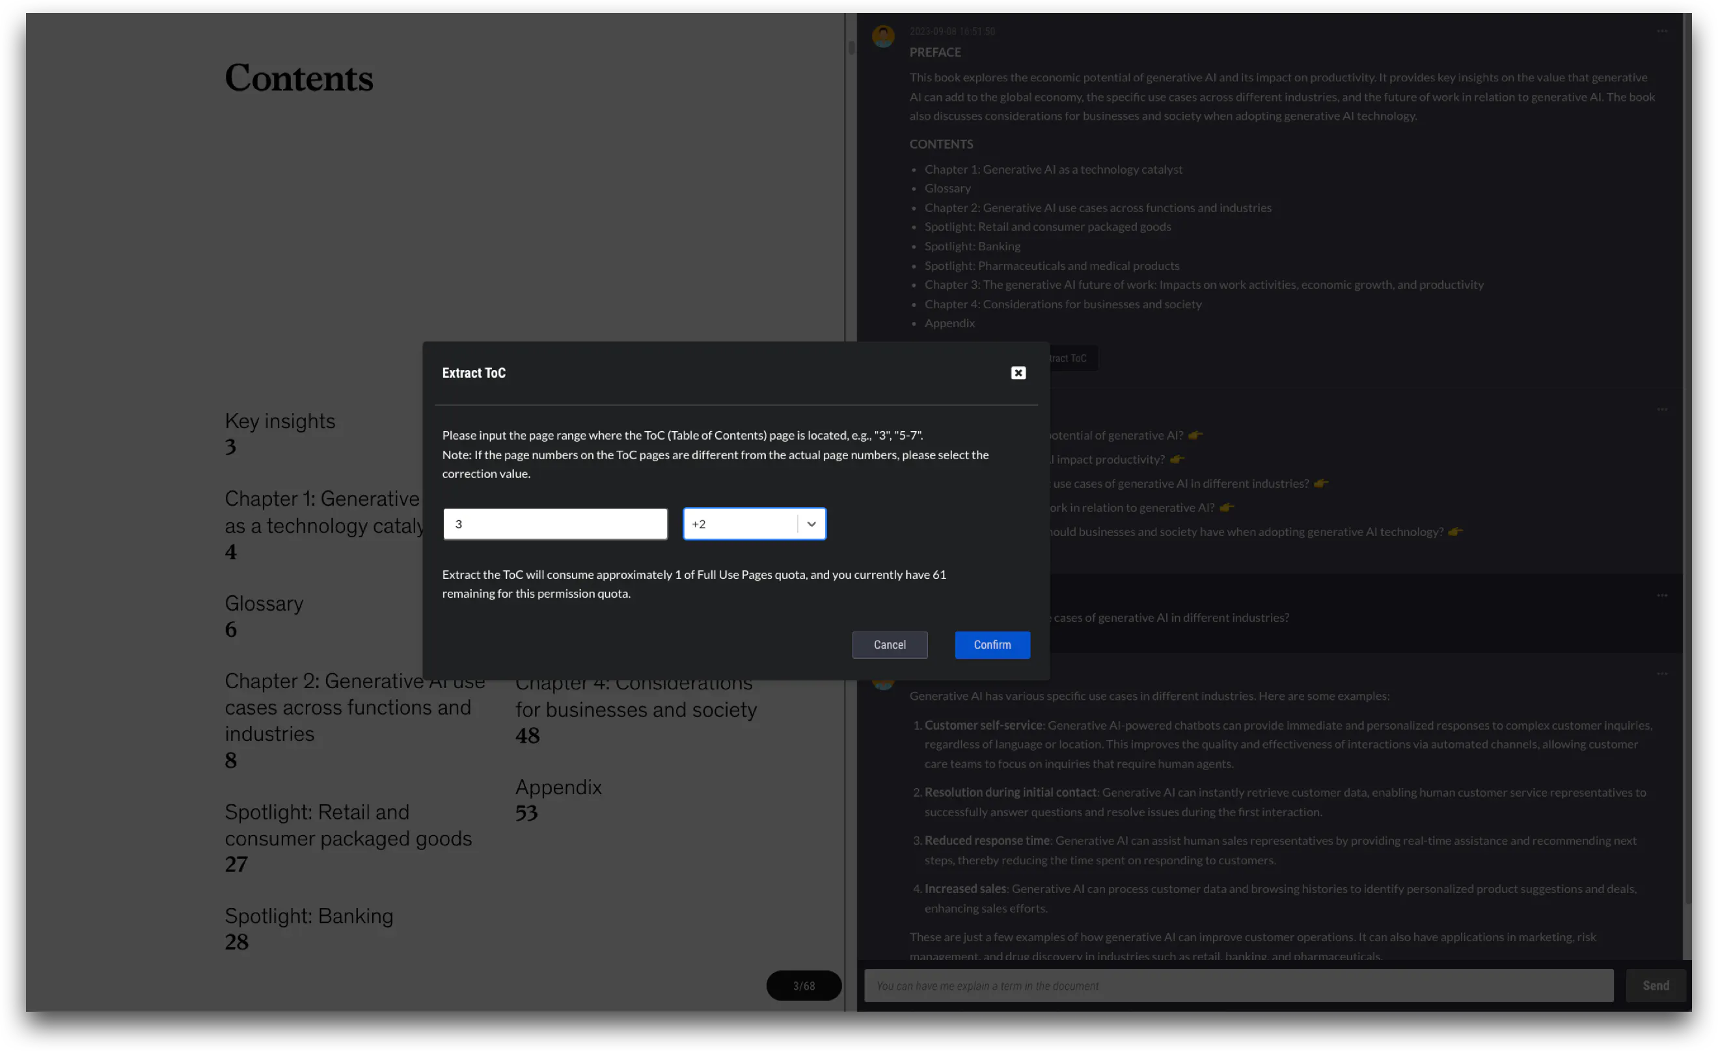Open the correction value dropdown showing +2

click(x=754, y=524)
